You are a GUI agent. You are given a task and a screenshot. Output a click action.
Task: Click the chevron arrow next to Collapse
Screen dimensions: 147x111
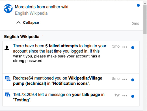18,23
